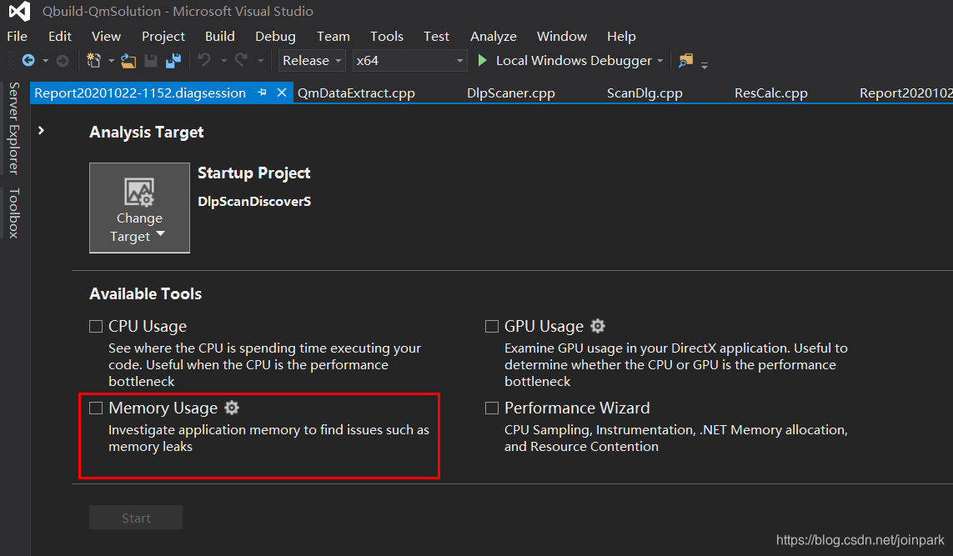Click the New Project toolbar icon
This screenshot has height=556, width=953.
pos(93,60)
